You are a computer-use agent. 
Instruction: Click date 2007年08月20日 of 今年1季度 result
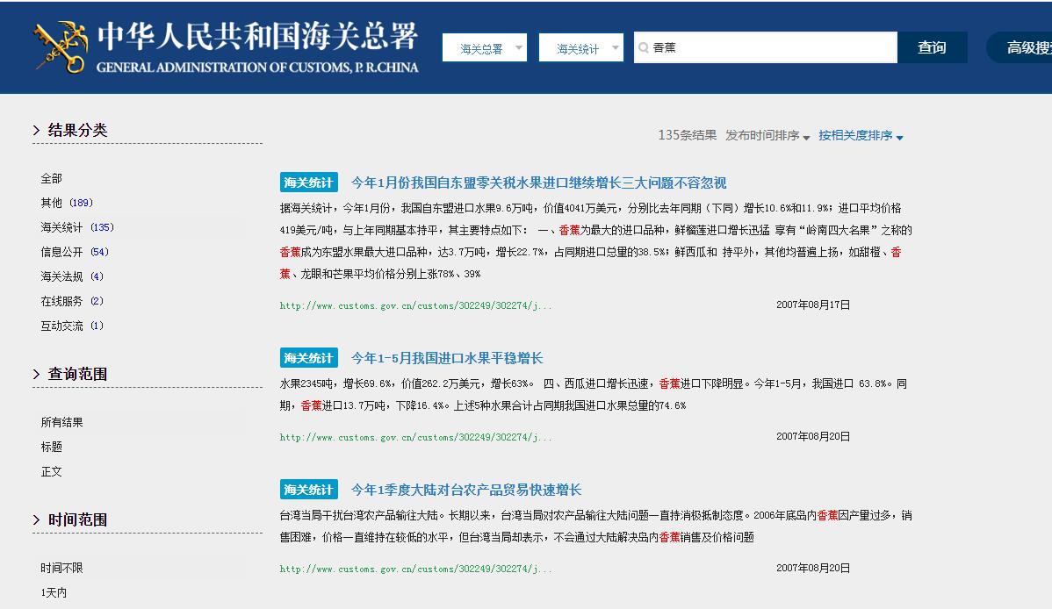coord(813,568)
